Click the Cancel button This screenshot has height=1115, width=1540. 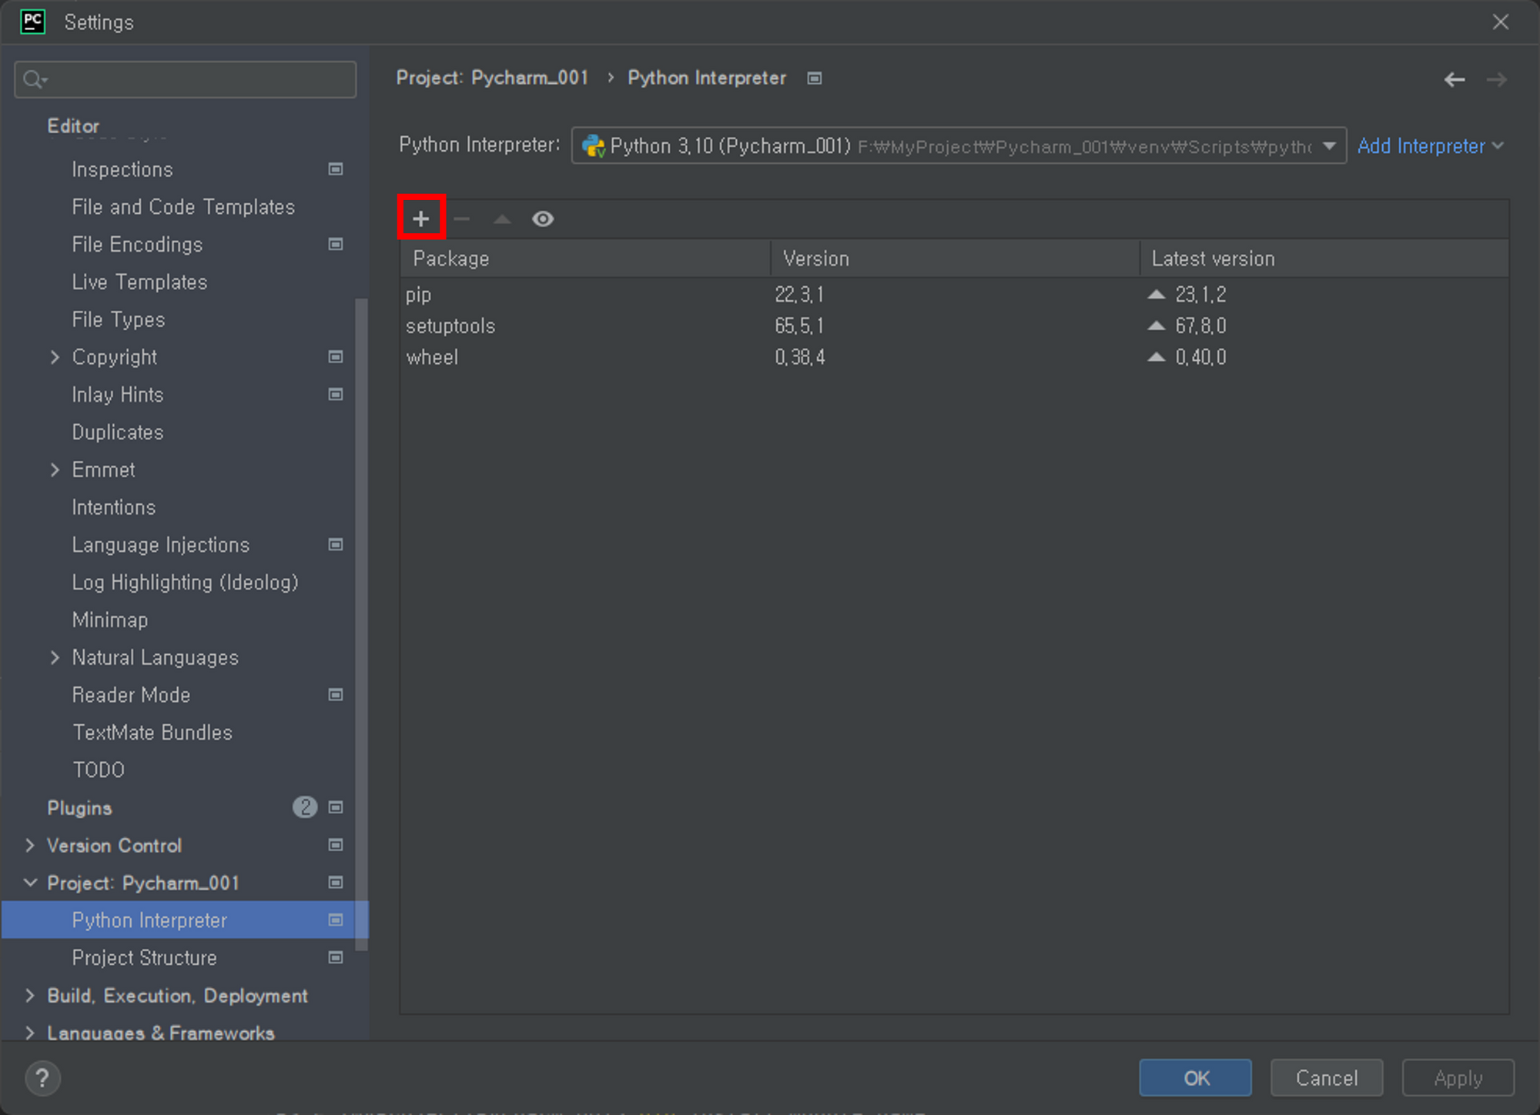click(x=1326, y=1077)
